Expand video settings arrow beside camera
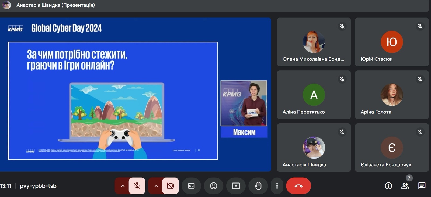This screenshot has height=197, width=431. [x=156, y=186]
